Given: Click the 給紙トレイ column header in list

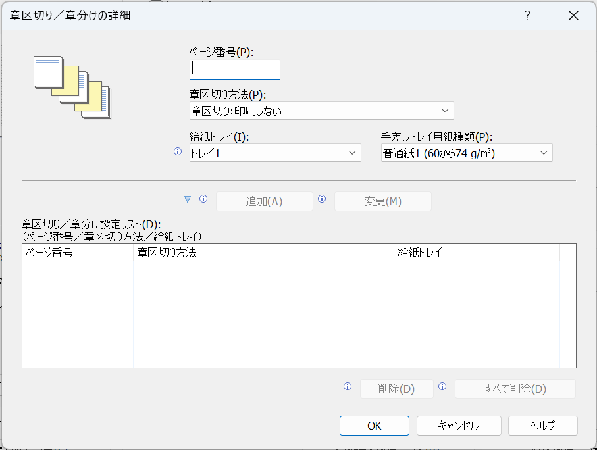Looking at the screenshot, I should (x=476, y=253).
